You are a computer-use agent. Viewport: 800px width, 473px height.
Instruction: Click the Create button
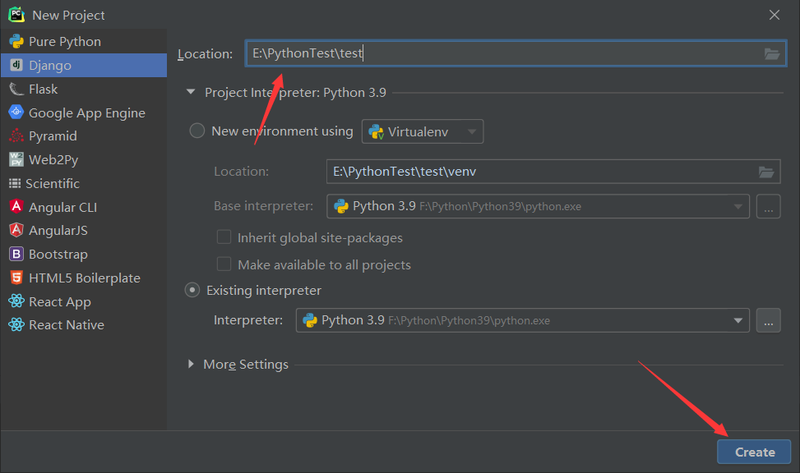click(x=754, y=452)
